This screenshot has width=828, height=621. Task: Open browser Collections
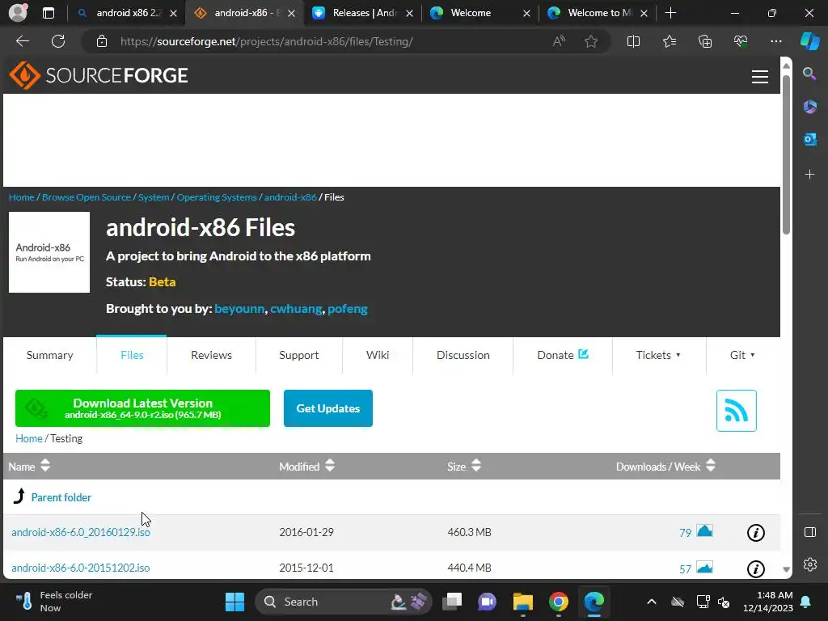(705, 41)
